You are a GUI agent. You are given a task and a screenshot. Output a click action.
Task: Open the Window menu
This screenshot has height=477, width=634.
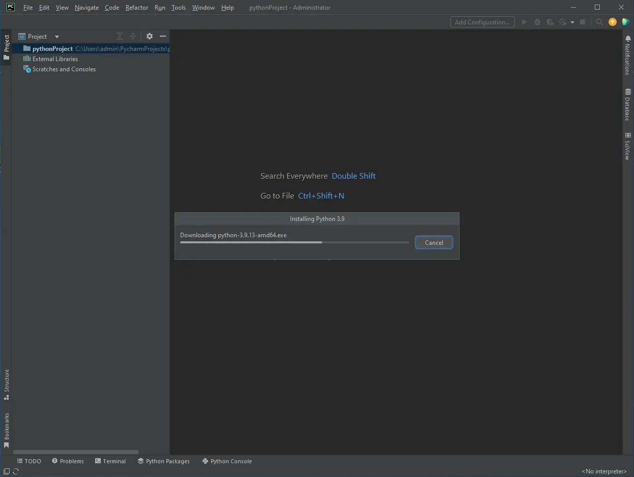(x=204, y=8)
